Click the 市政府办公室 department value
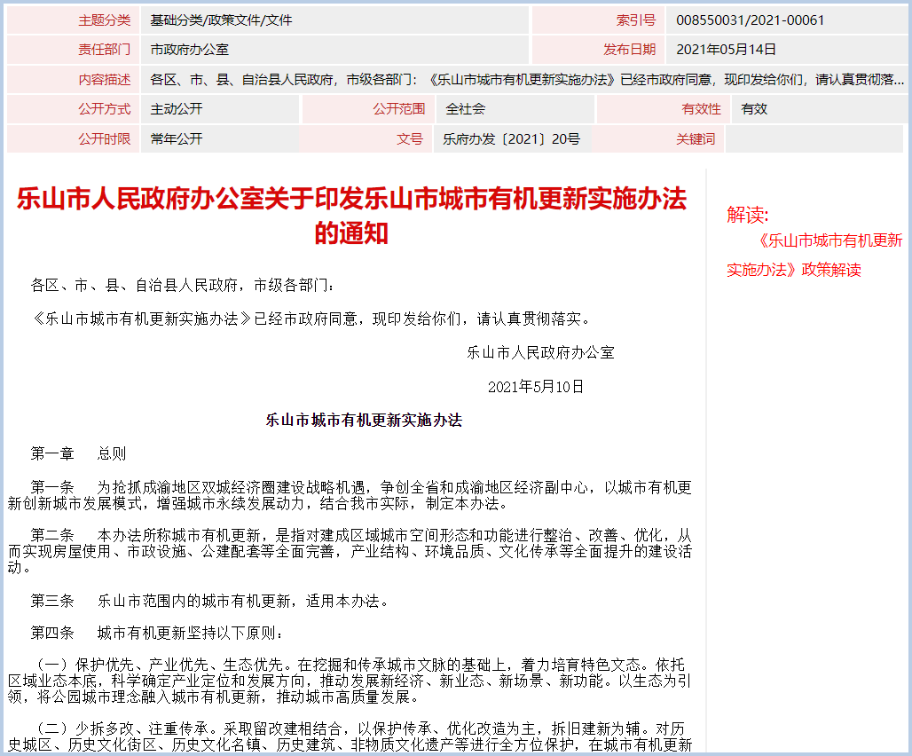Screen dimensions: 912x756 point(190,50)
